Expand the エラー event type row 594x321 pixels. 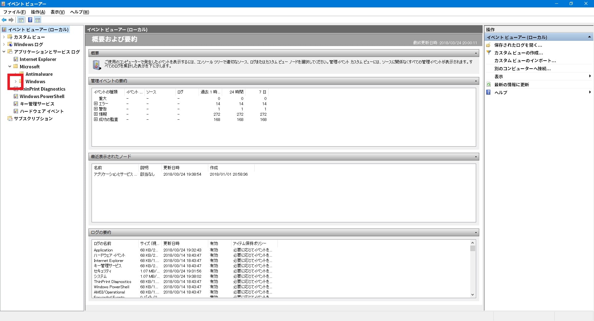(x=96, y=104)
